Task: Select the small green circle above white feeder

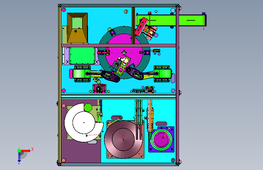Action: click(x=88, y=108)
